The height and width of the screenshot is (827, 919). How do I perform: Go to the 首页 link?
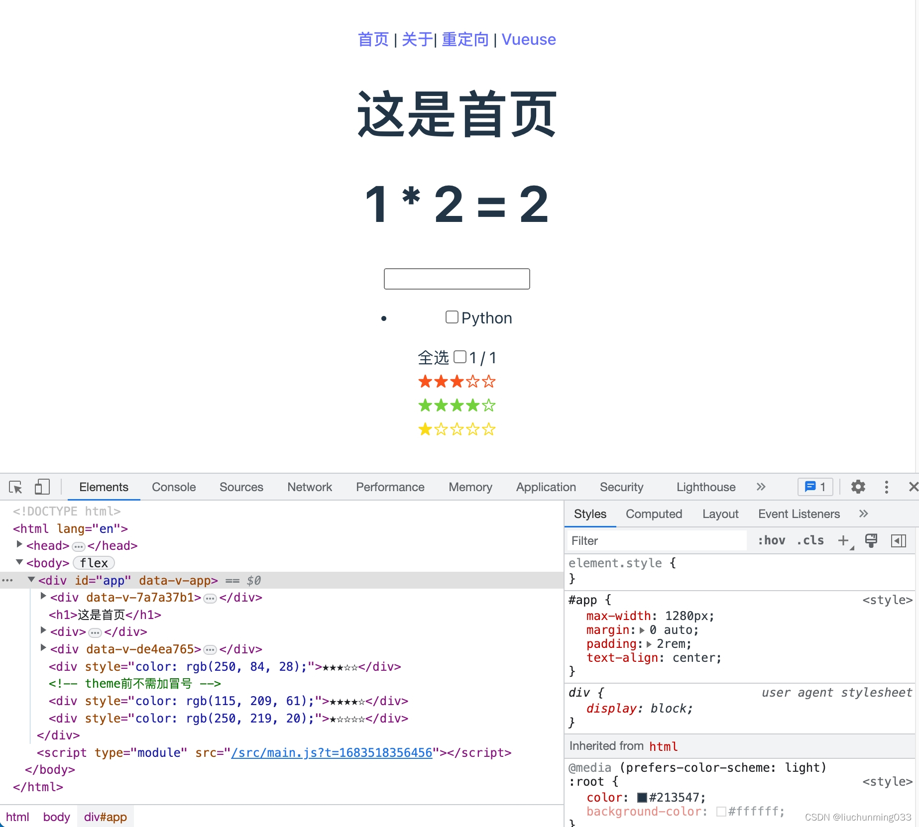click(x=373, y=39)
